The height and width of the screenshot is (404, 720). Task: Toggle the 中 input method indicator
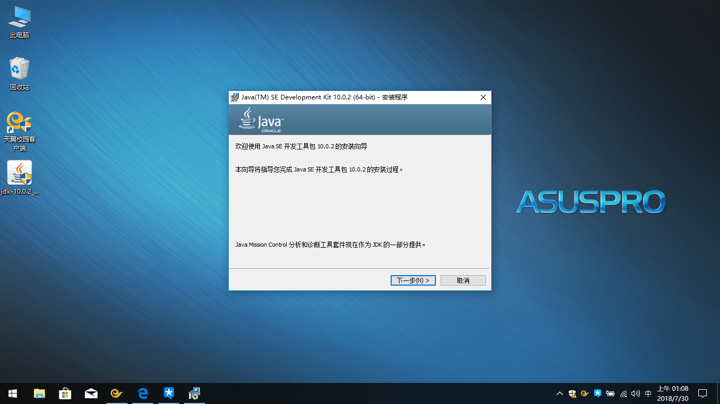[x=648, y=393]
